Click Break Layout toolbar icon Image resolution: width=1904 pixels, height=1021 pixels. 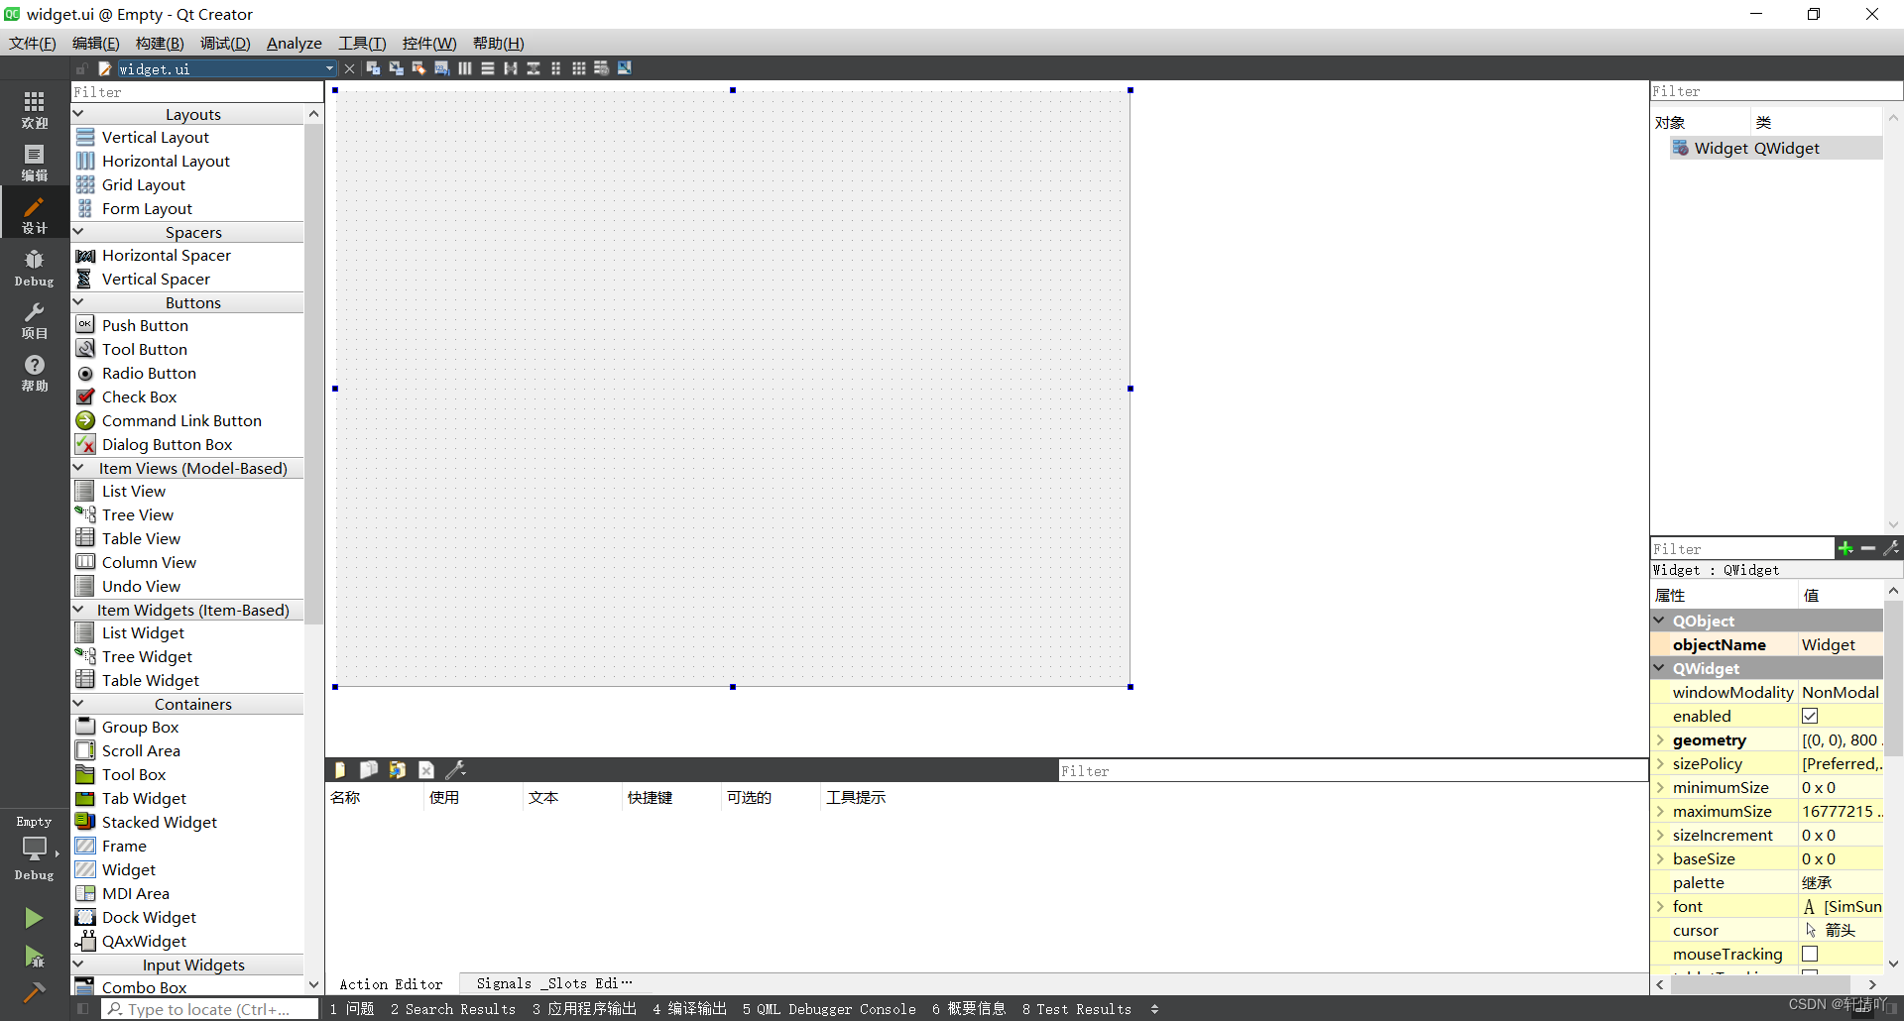click(601, 68)
